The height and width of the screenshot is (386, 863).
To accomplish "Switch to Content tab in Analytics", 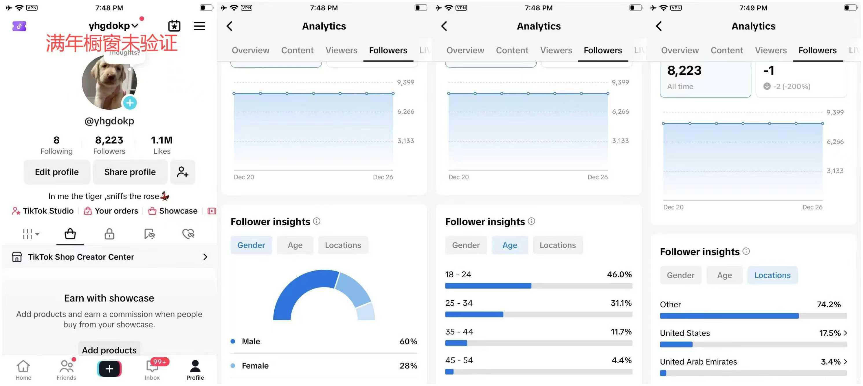I will pos(297,49).
